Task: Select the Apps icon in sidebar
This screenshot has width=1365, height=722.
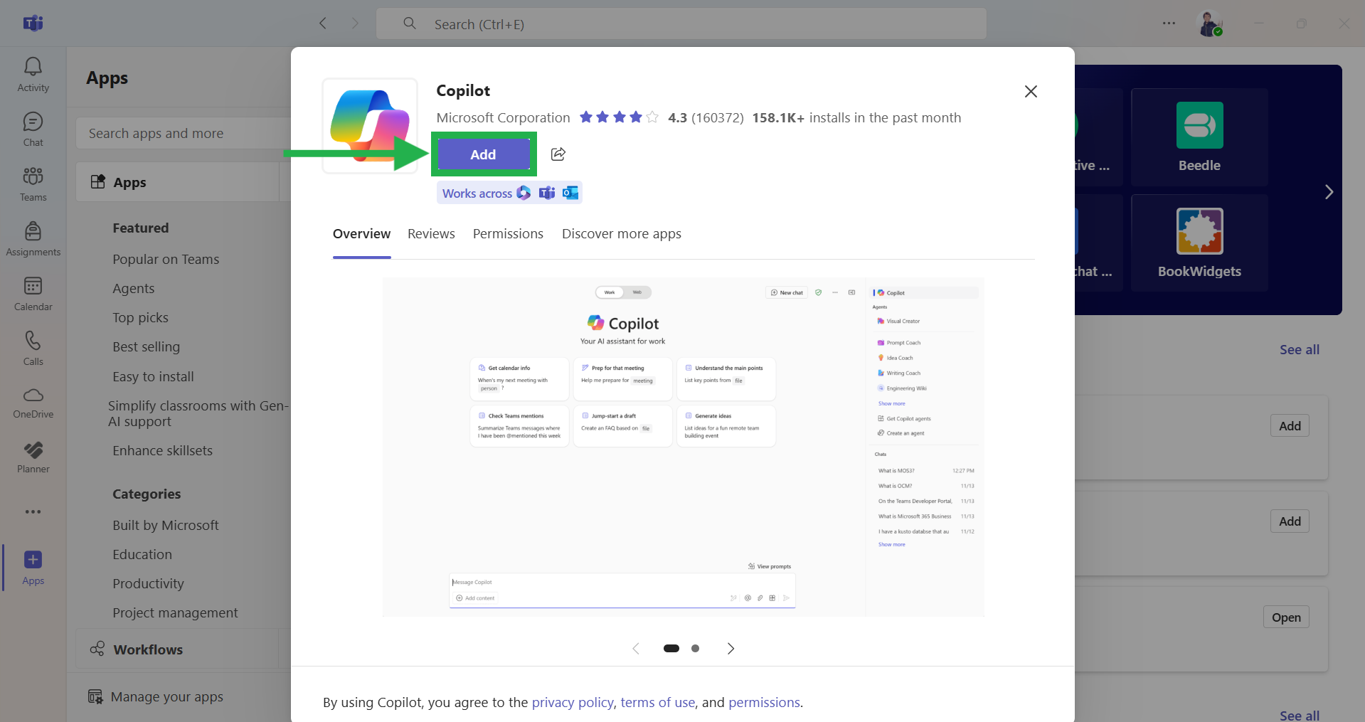Action: pos(33,568)
